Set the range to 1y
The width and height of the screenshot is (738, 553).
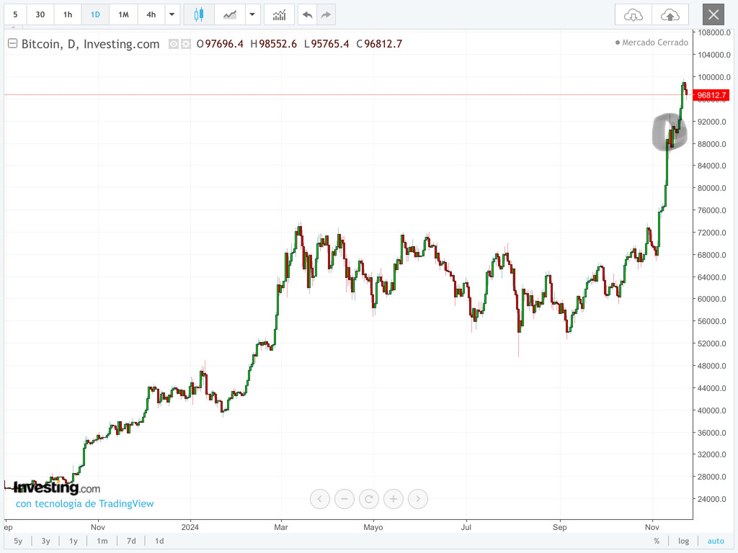click(x=74, y=541)
